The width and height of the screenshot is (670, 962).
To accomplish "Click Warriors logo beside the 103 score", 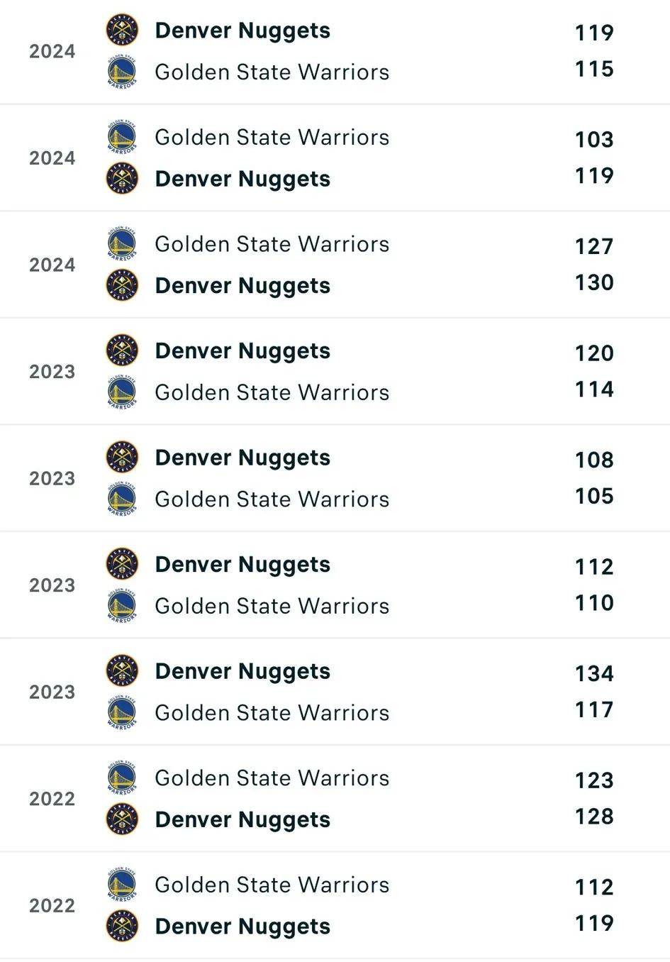I will coord(122,137).
